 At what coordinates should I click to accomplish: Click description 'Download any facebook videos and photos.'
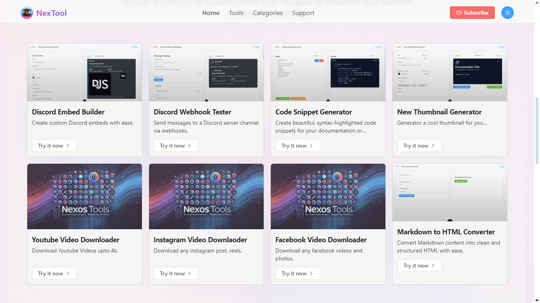pyautogui.click(x=319, y=254)
